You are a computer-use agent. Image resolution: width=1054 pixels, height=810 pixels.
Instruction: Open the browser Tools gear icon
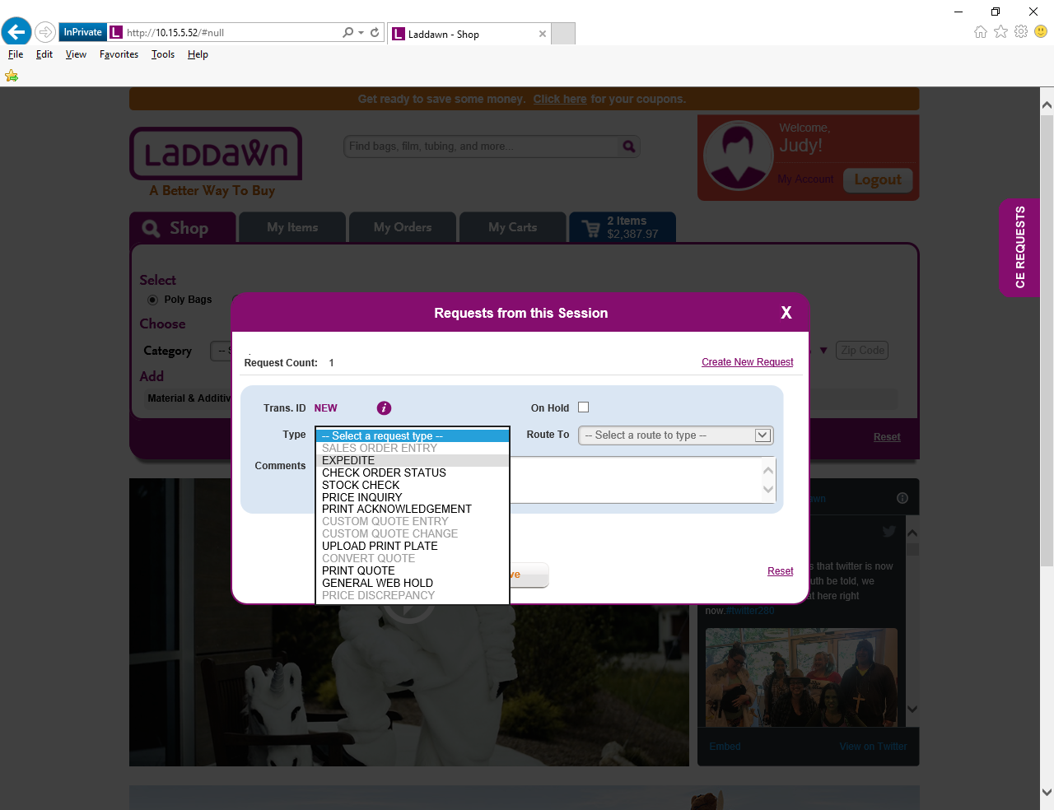1021,31
